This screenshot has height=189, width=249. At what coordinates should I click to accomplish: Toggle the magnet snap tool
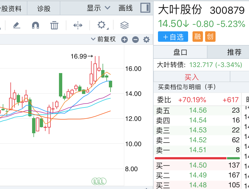pos(35,25)
